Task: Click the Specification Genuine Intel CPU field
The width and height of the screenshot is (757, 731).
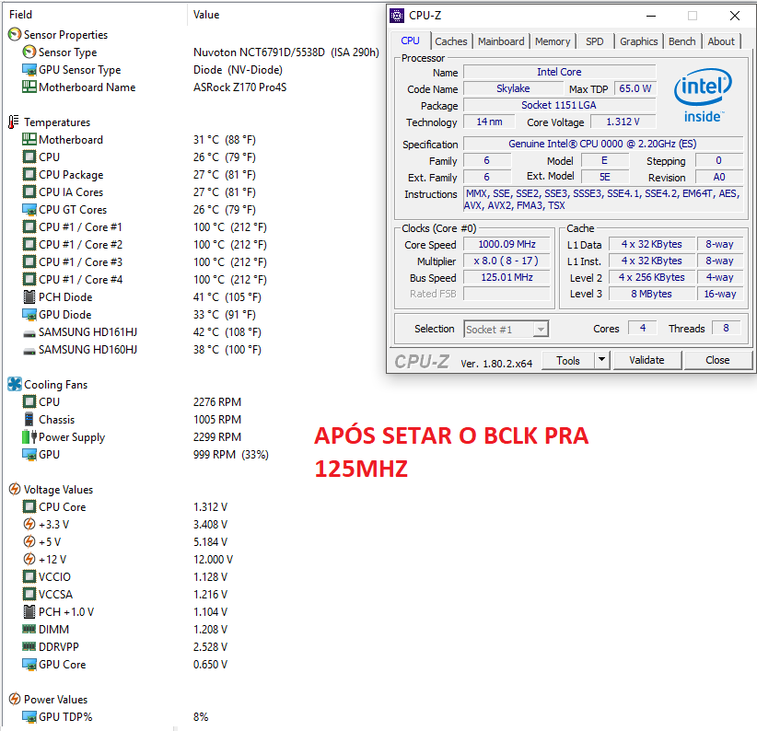Action: click(x=602, y=144)
